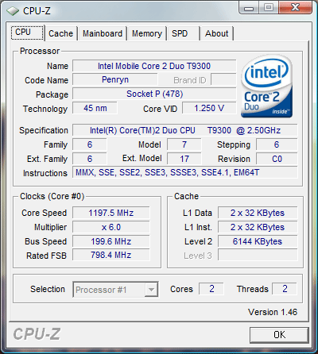Click the Rated FSB value 798.4 MHz
This screenshot has width=318, height=354.
[x=111, y=255]
